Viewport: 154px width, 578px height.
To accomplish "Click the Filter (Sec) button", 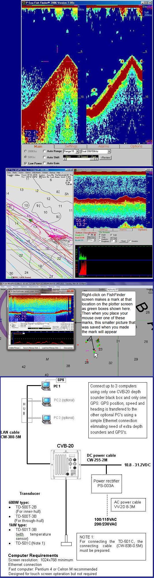I will [x=92, y=237].
